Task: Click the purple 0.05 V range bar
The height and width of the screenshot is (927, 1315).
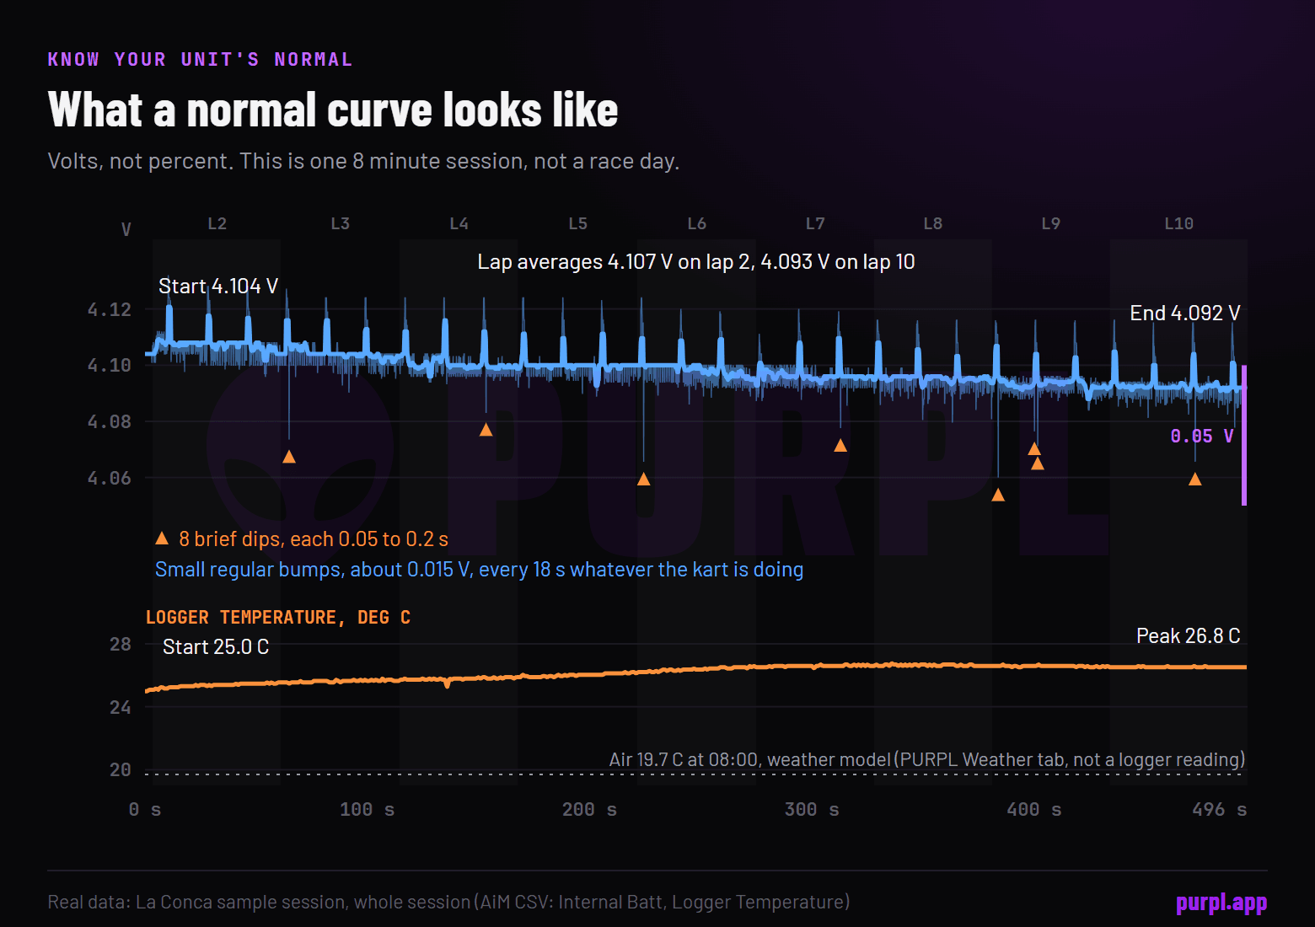Action: pyautogui.click(x=1244, y=435)
